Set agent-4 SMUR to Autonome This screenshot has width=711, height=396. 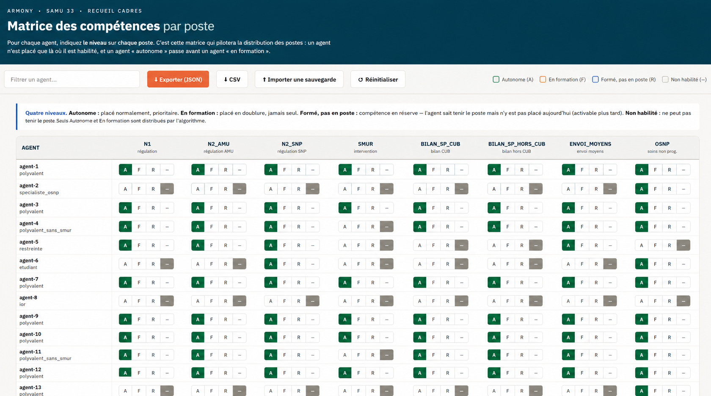point(345,226)
